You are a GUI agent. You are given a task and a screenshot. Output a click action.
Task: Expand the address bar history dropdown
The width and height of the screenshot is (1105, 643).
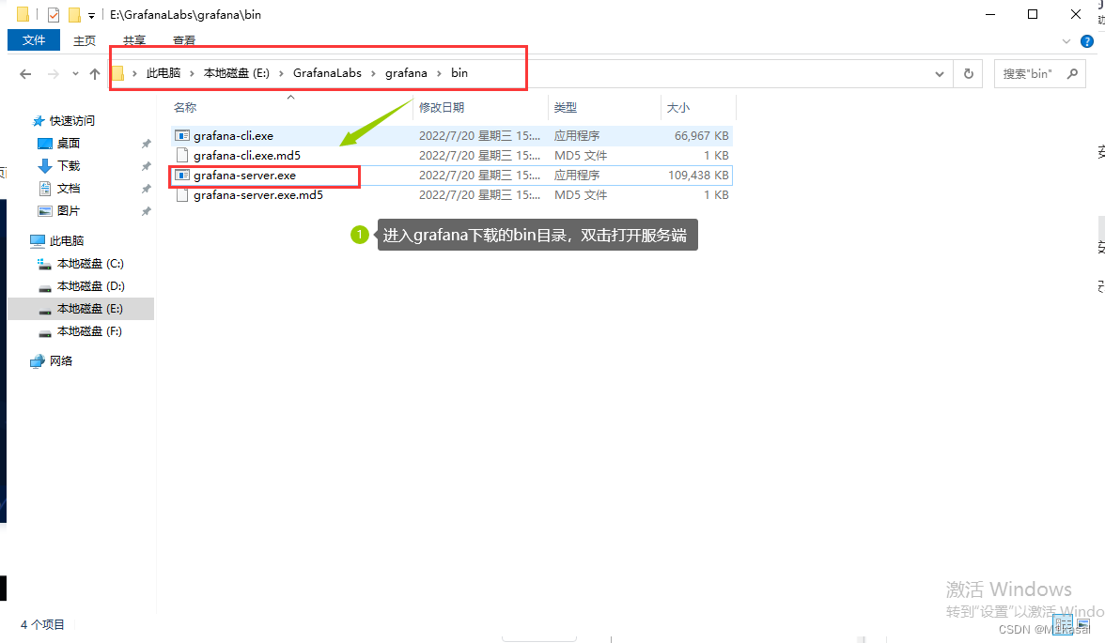940,74
